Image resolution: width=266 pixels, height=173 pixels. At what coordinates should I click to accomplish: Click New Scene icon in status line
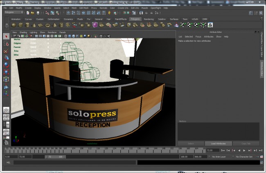(x=28, y=13)
